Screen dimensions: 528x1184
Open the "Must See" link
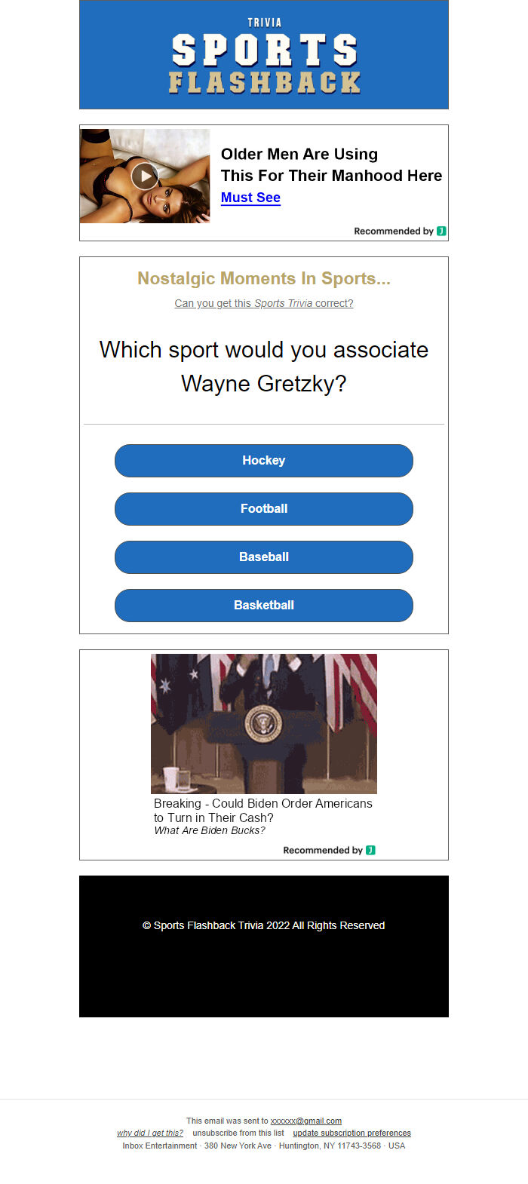(x=250, y=198)
